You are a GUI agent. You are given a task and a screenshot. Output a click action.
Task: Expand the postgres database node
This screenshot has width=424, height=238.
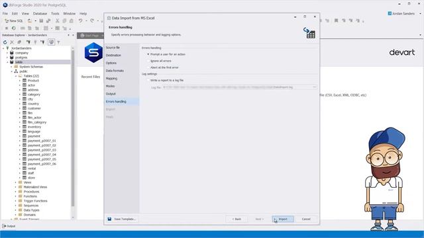click(x=7, y=58)
